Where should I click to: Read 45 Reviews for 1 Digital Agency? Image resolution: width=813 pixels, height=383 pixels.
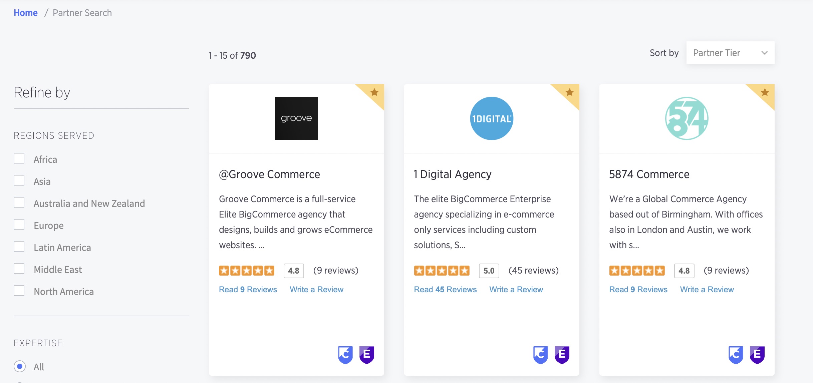tap(445, 289)
